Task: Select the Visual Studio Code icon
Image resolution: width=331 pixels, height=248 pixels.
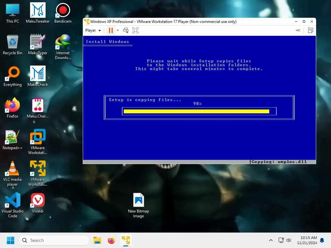Action: (13, 205)
